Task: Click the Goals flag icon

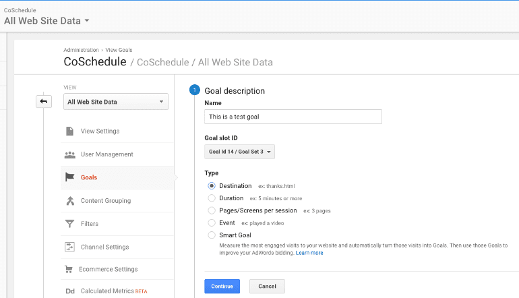Action: click(x=69, y=177)
